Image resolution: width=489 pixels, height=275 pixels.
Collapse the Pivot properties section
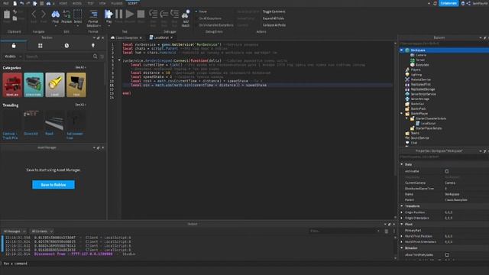[x=402, y=224]
